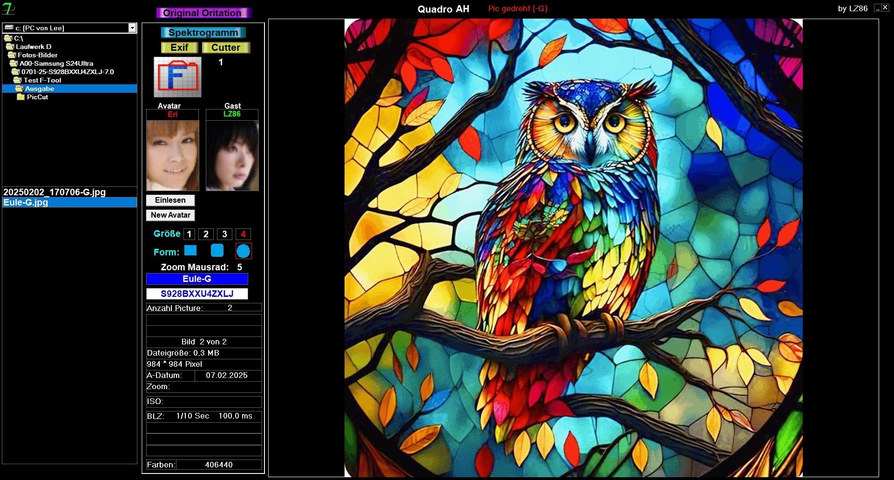The width and height of the screenshot is (894, 480).
Task: Select file 20250202_170706-G.jpg in list
Action: (54, 192)
